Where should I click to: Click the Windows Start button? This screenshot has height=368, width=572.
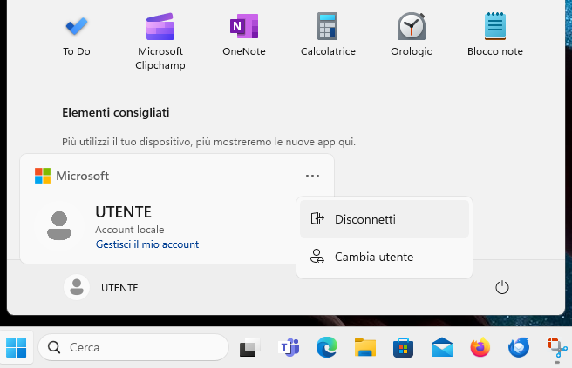(17, 347)
